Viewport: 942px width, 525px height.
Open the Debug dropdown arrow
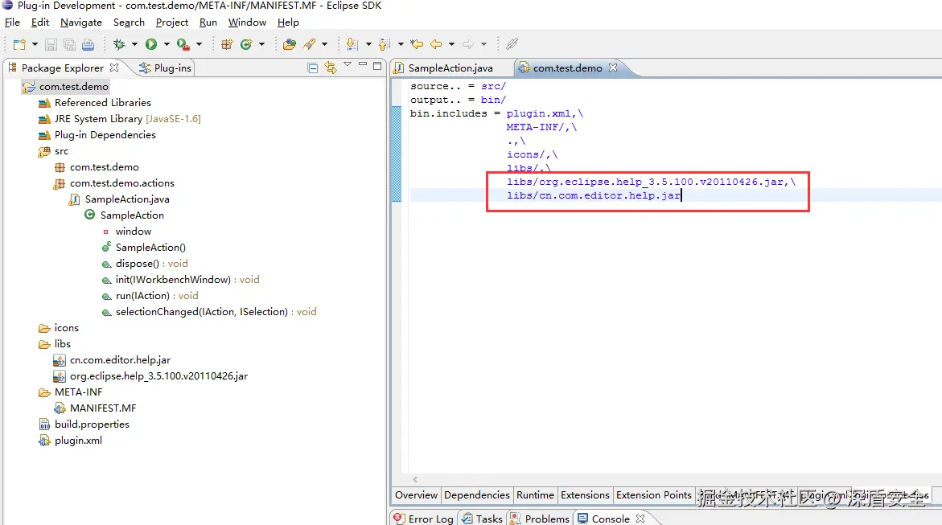[134, 44]
